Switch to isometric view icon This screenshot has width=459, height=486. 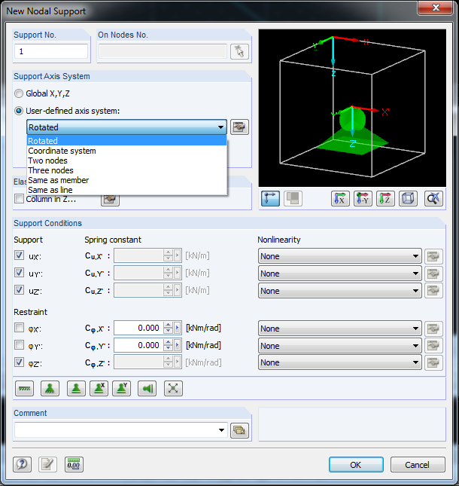point(408,198)
